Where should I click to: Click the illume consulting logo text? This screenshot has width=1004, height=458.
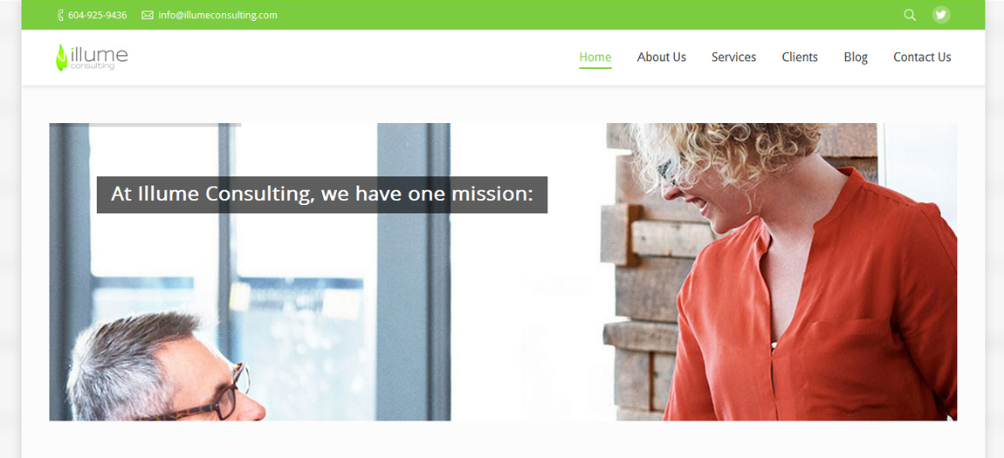pyautogui.click(x=98, y=58)
